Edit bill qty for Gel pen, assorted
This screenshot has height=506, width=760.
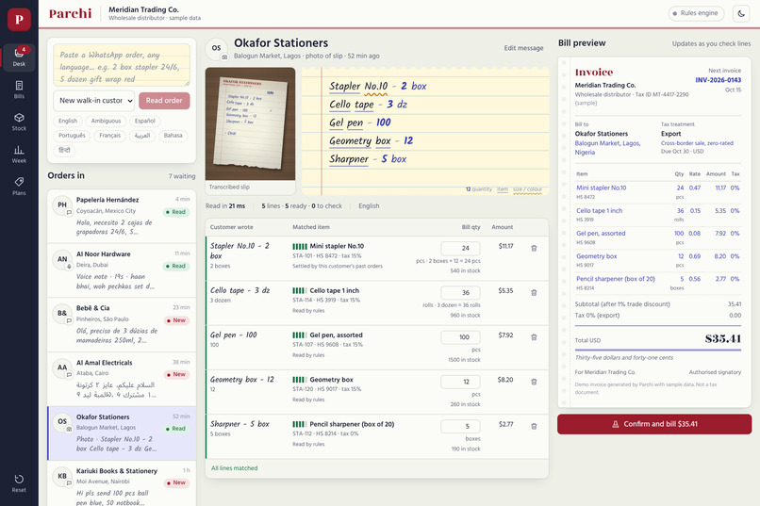pyautogui.click(x=460, y=337)
